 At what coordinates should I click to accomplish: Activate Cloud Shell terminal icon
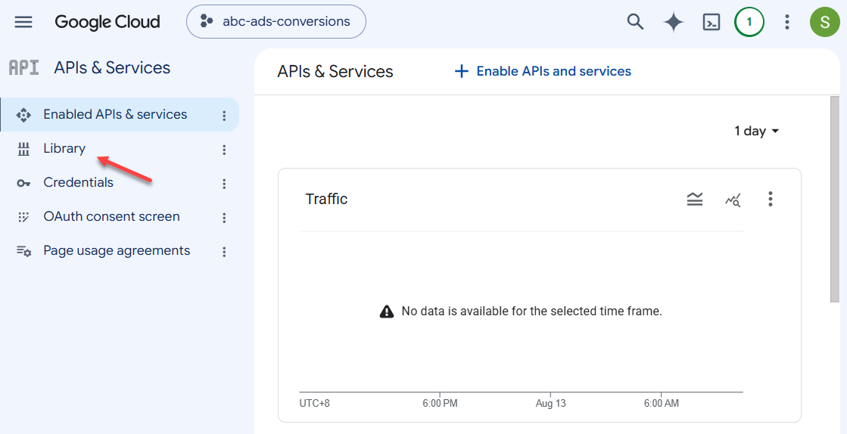tap(712, 22)
